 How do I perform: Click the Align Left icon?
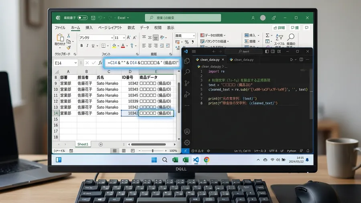pos(144,46)
